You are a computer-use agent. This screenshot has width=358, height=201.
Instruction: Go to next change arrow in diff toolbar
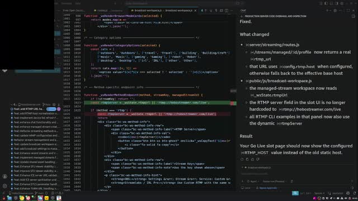(211, 11)
